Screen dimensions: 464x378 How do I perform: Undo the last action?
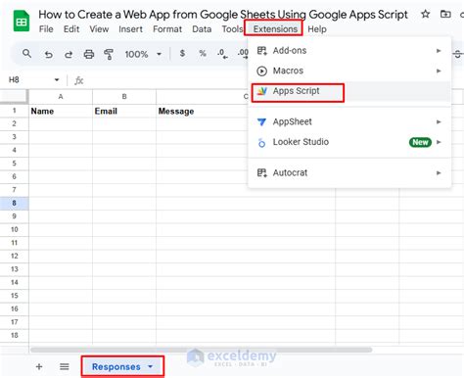pos(48,54)
